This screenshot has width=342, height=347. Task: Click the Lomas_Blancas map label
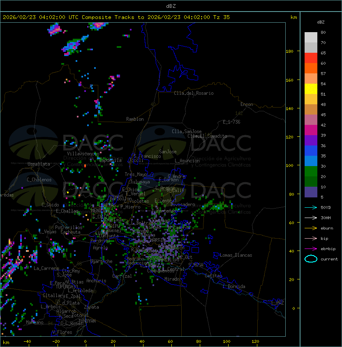(236, 255)
